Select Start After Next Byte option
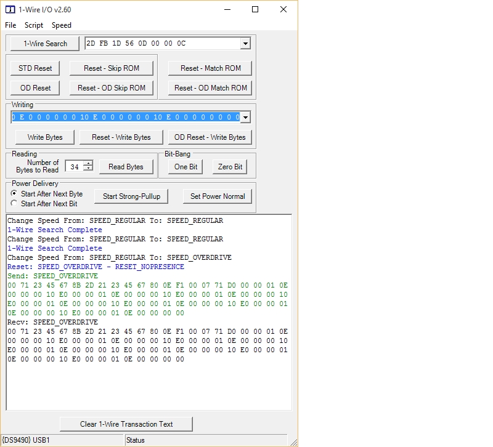This screenshot has height=447, width=493. click(47, 194)
